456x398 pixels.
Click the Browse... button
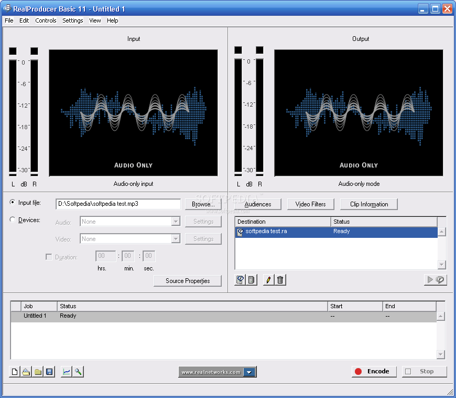(203, 204)
